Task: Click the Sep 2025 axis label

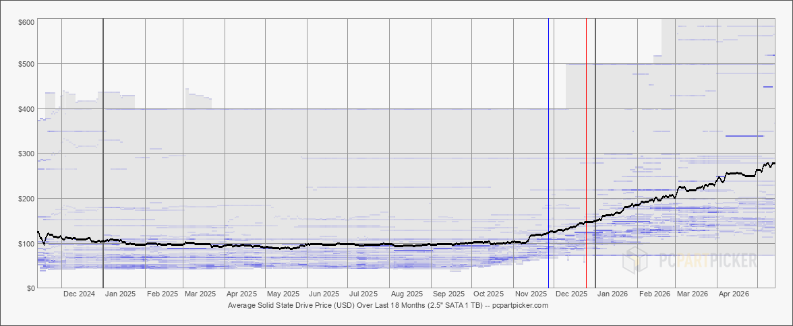Action: [448, 294]
